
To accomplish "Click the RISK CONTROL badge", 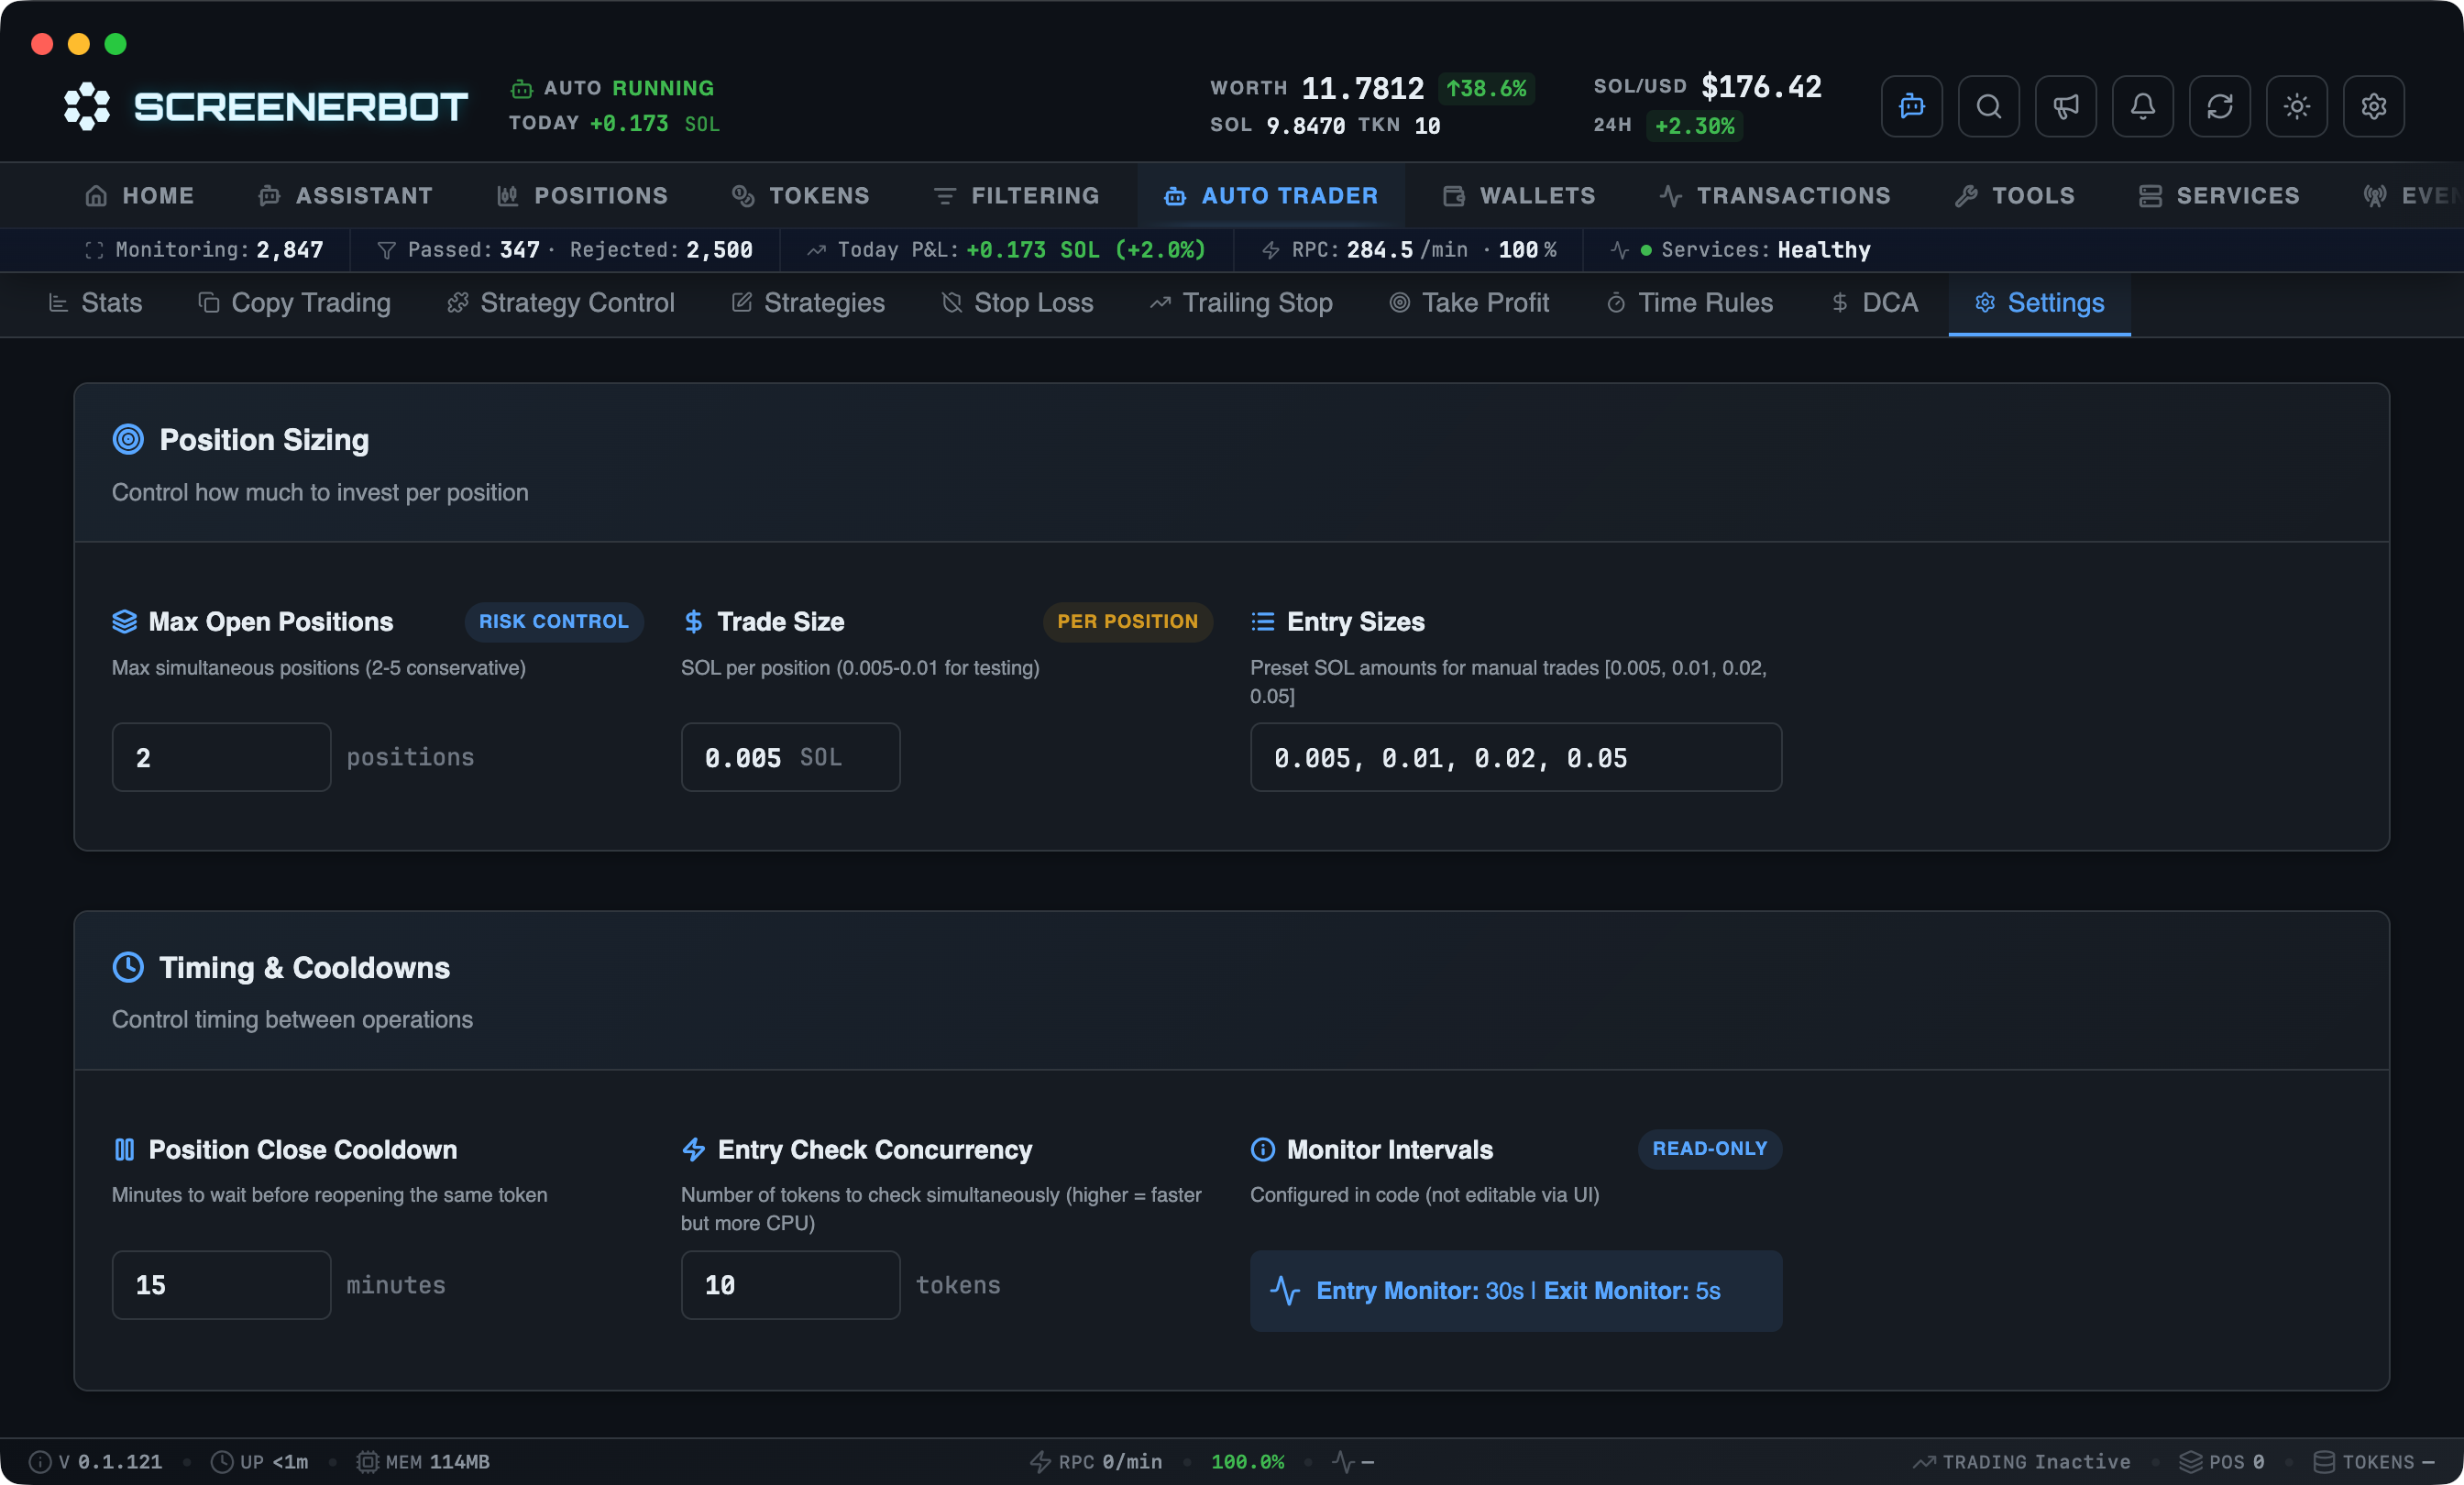I will [x=553, y=621].
